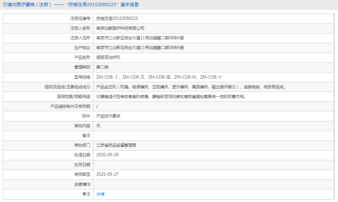Screen dimensions: 338x202
Task: Click the approving department 江苏省药品监督管理局
Action: pyautogui.click(x=116, y=145)
